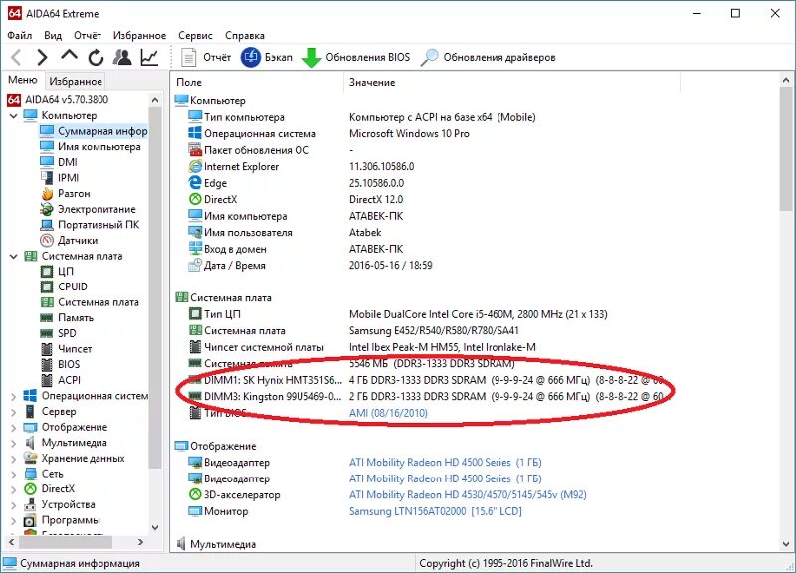Open the graph chart toolbar icon
Screen dimensions: 796x573
(x=149, y=57)
